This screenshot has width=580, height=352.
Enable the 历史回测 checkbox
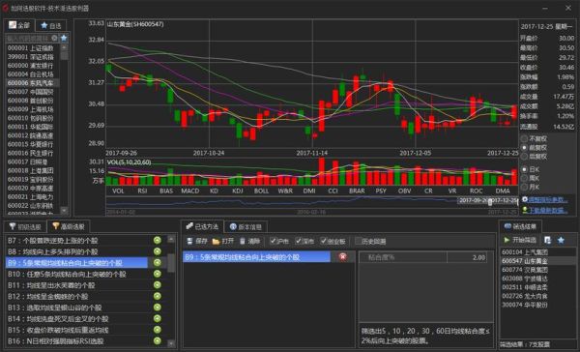pyautogui.click(x=358, y=241)
